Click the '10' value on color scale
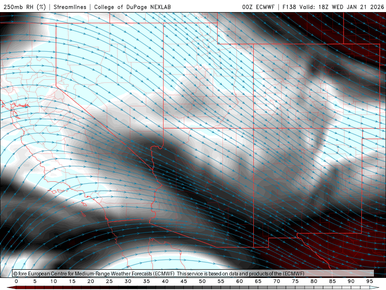The height and width of the screenshot is (290, 386). point(54,281)
